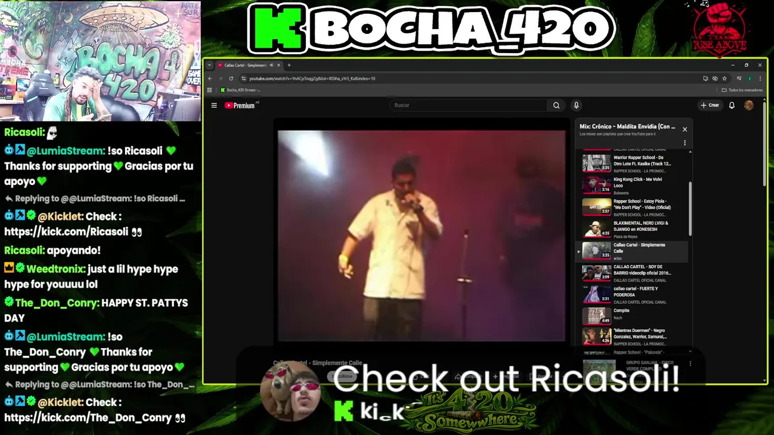Click the Mix: Crónico - Maldita Envidia title

(x=627, y=126)
